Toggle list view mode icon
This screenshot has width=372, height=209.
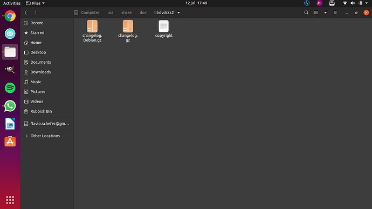316,12
